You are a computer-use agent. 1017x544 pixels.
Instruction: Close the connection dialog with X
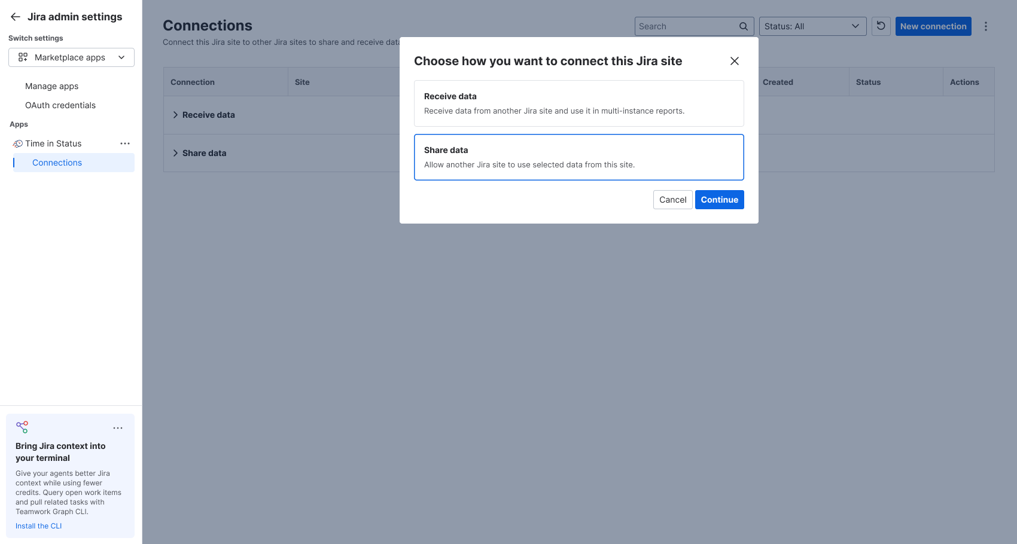pyautogui.click(x=735, y=61)
